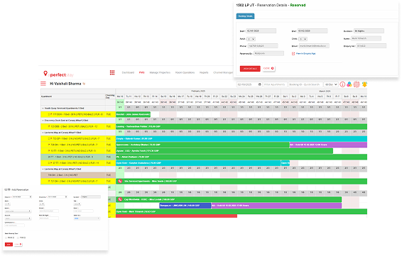Click the date input field in toolbar
Image resolution: width=402 pixels, height=256 pixels.
pos(249,84)
